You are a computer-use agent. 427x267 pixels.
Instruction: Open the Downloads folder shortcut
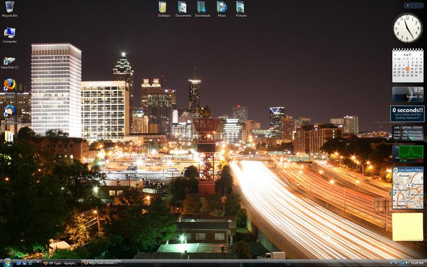[x=202, y=7]
